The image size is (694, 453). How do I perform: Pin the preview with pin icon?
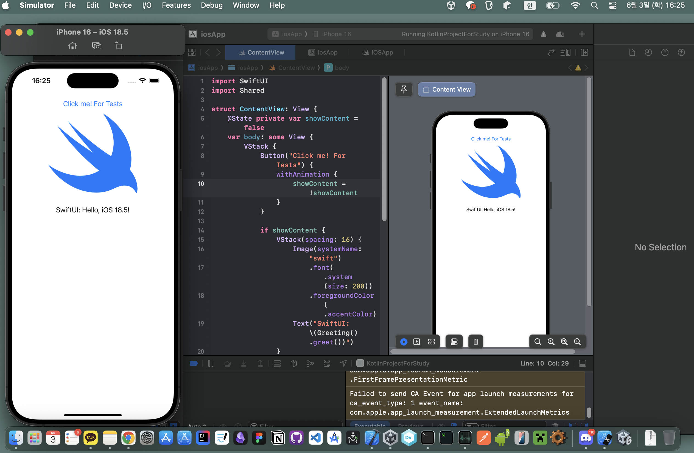[x=404, y=89]
